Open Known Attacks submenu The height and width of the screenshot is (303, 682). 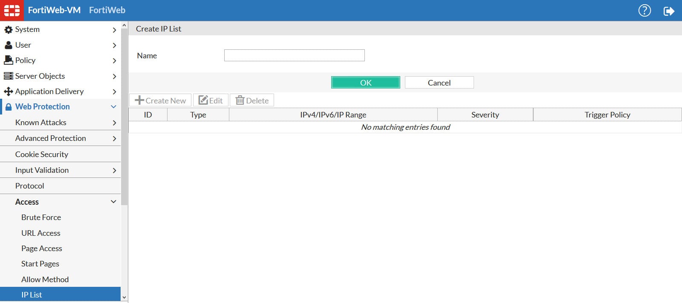coord(61,123)
